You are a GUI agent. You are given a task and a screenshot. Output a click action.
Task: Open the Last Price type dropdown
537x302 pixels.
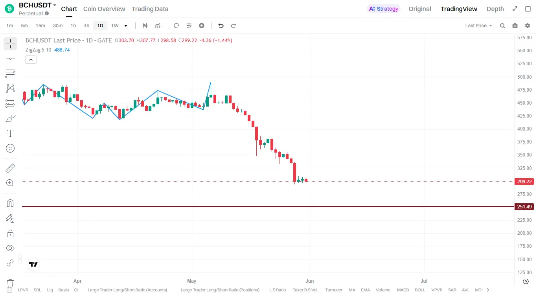[x=478, y=26]
